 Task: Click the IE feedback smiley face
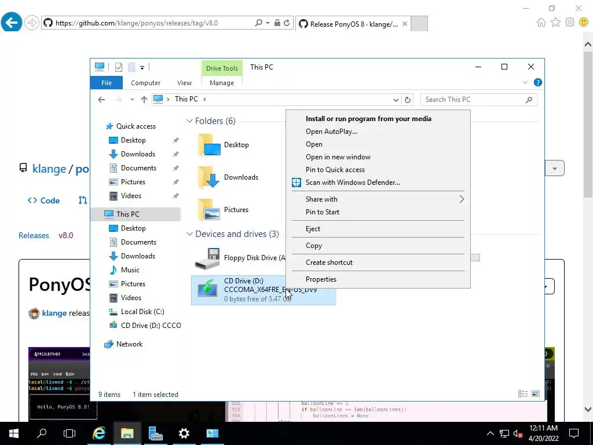point(584,23)
